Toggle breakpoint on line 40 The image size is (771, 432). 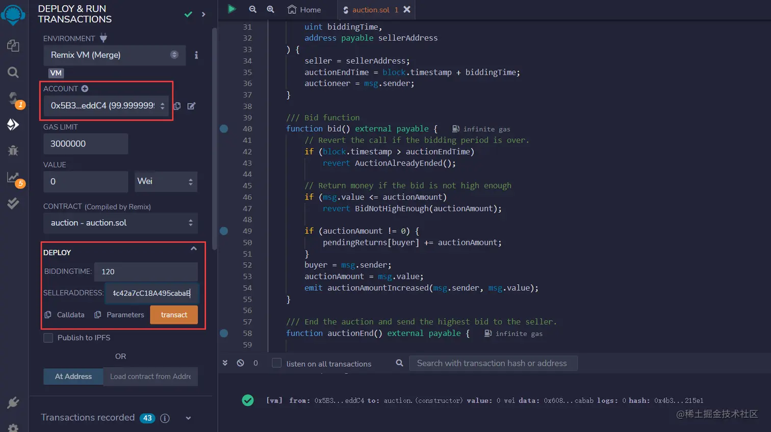click(224, 129)
